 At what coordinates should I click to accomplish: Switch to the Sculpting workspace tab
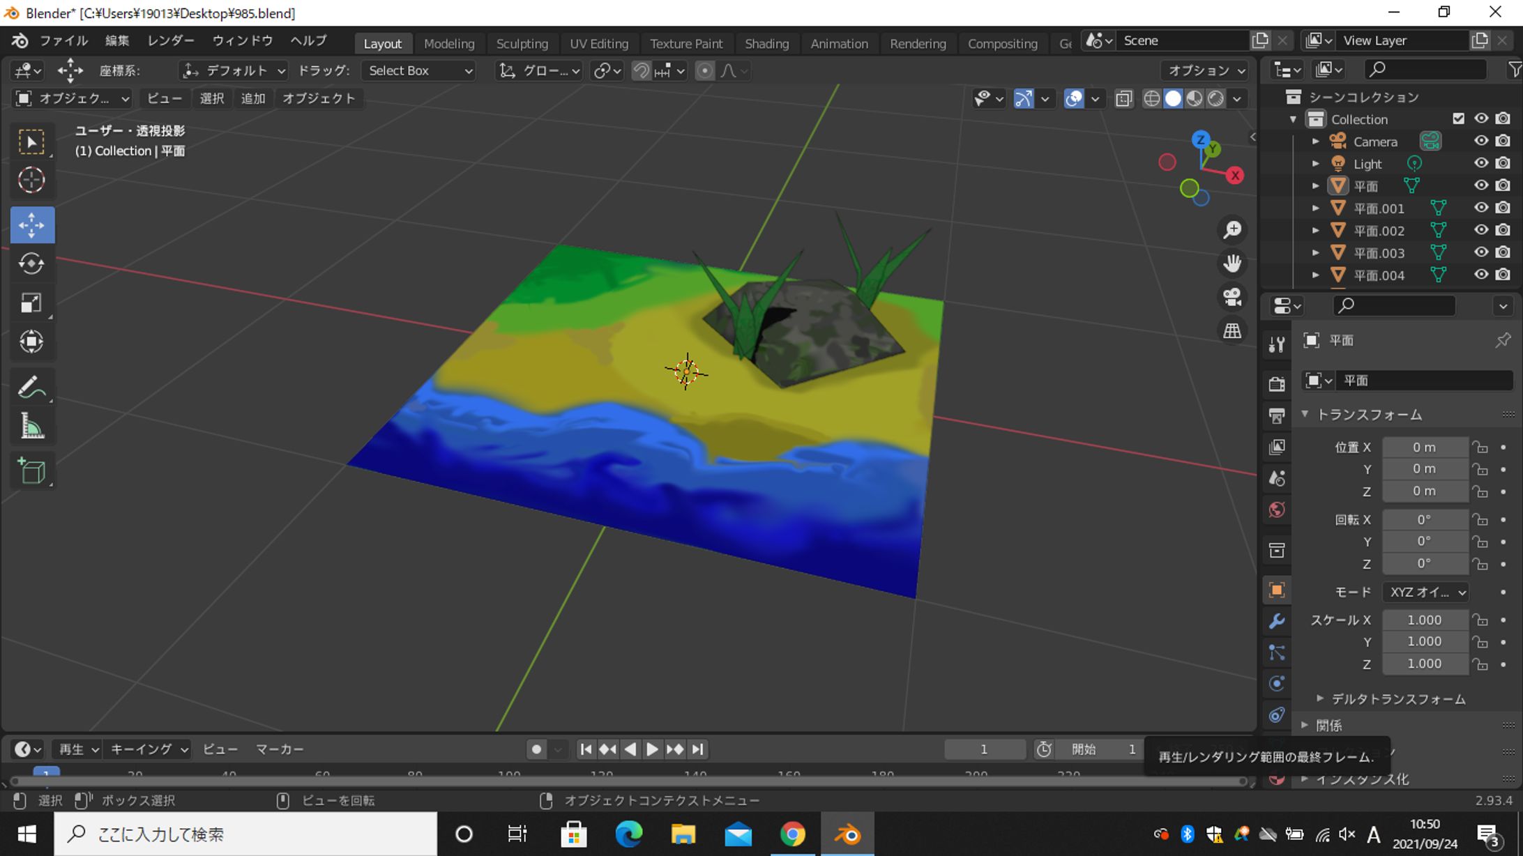tap(522, 43)
